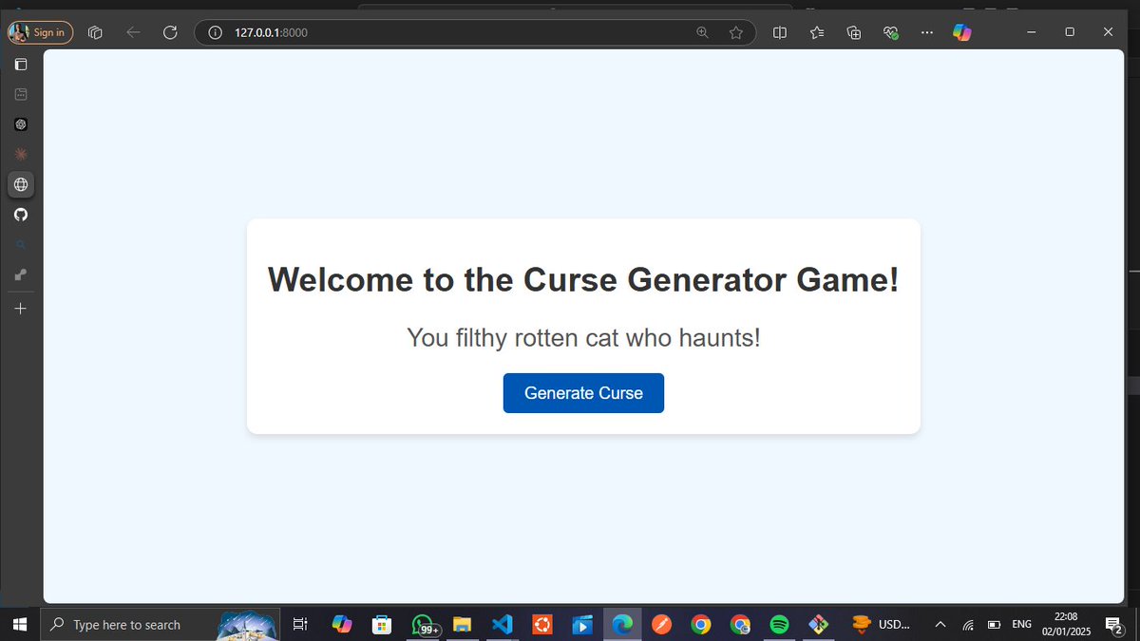
Task: View site information icon in address bar
Action: (x=215, y=32)
